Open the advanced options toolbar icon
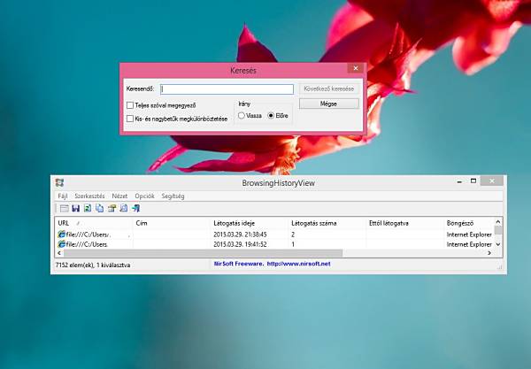The width and height of the screenshot is (531, 369). click(64, 208)
